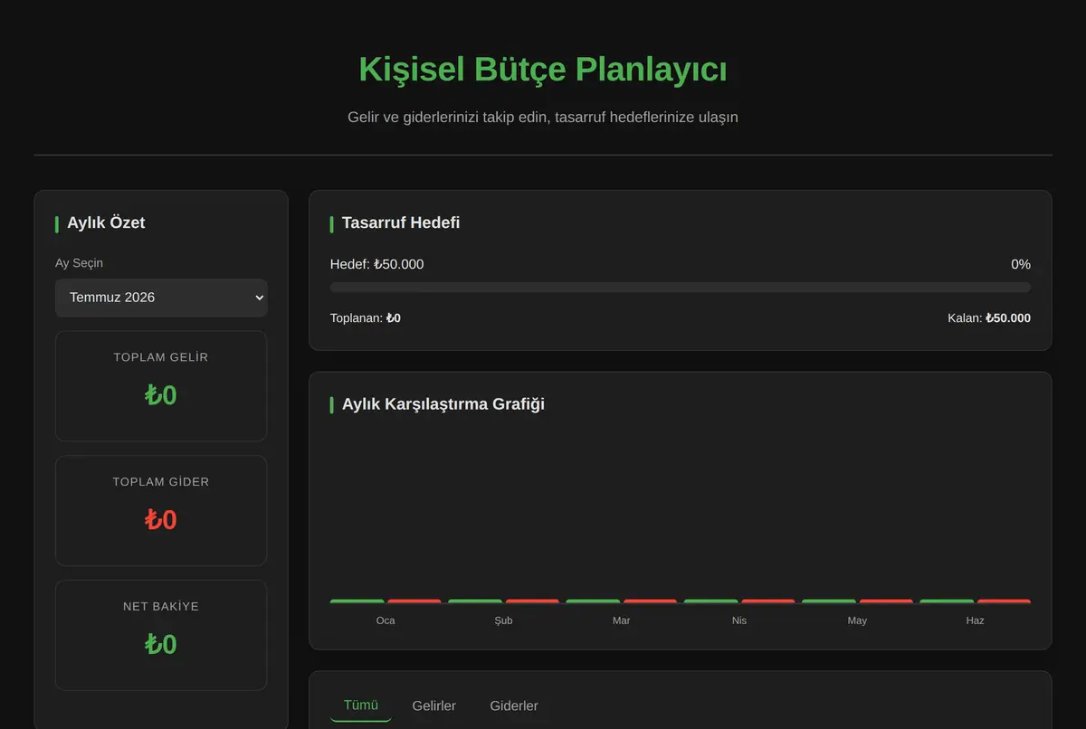Click the Net Bakiye amount ₺0
The image size is (1086, 729).
coord(161,645)
